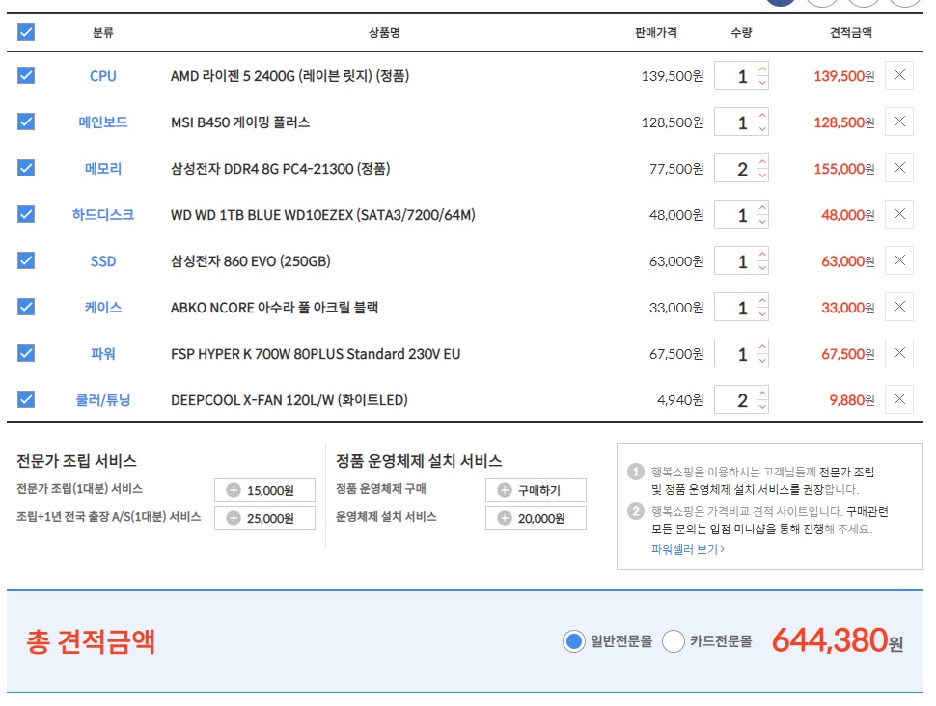Increase CPU quantity with up arrow
The width and height of the screenshot is (936, 706).
[762, 68]
